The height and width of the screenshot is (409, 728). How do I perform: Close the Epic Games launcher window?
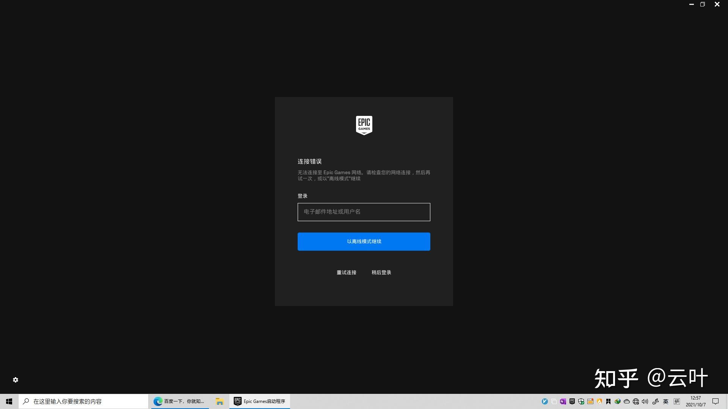click(717, 5)
